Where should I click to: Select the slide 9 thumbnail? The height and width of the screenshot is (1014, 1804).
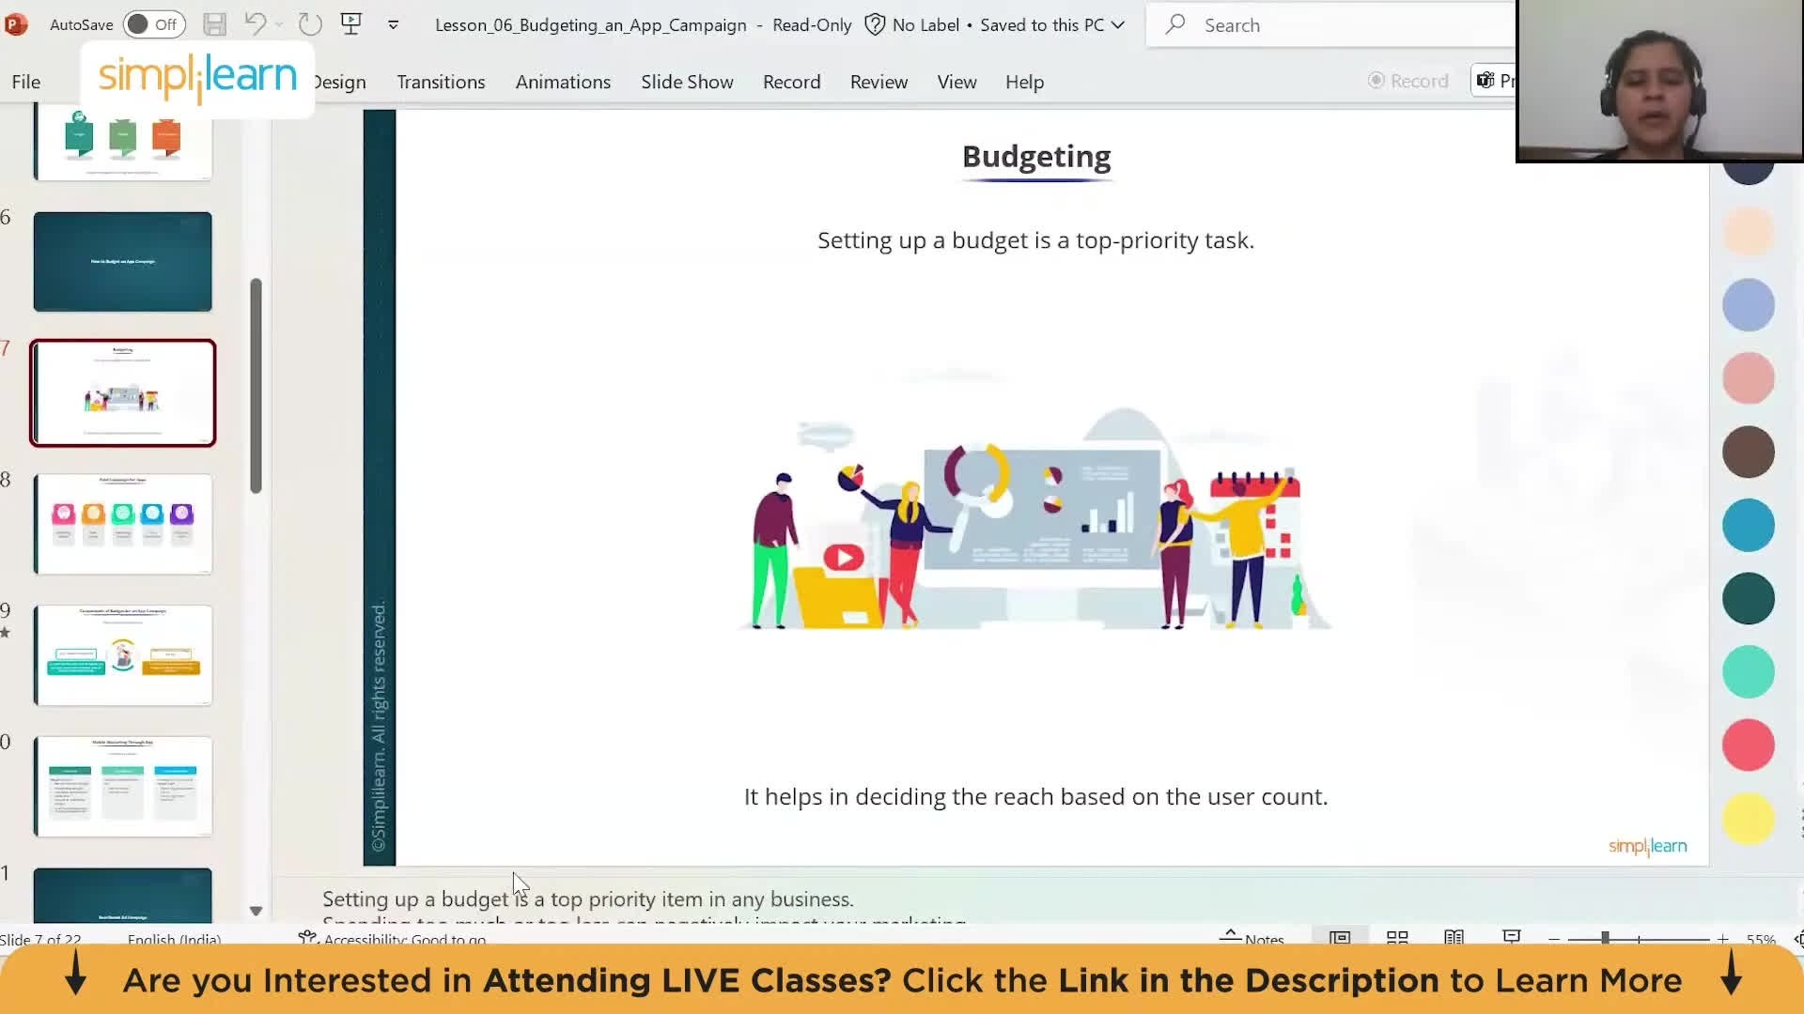coord(123,655)
